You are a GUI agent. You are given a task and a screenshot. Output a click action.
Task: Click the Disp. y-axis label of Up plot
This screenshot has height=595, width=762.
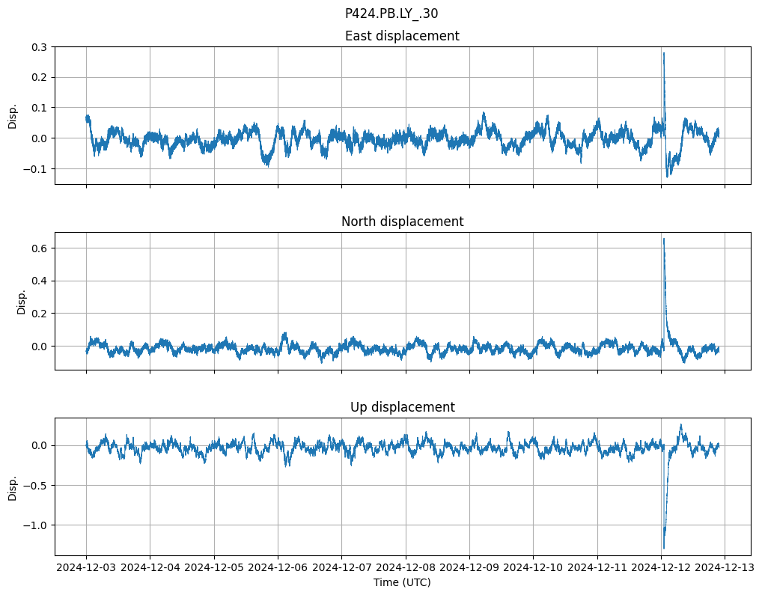pos(13,486)
